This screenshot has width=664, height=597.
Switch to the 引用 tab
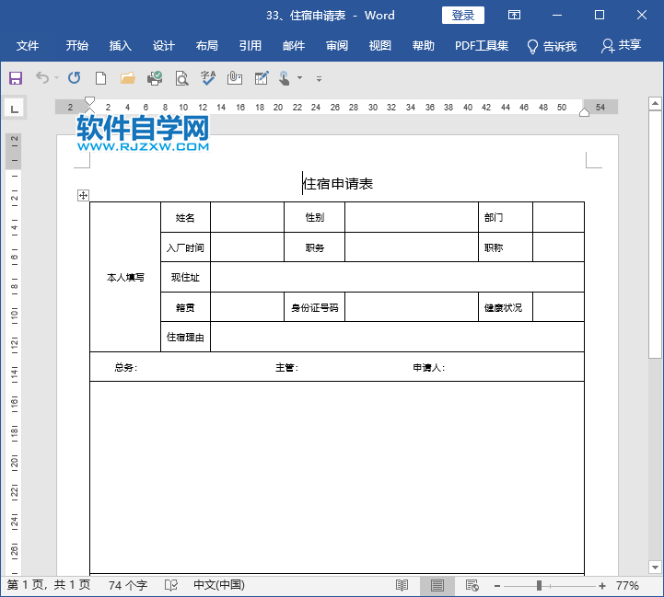[x=250, y=45]
